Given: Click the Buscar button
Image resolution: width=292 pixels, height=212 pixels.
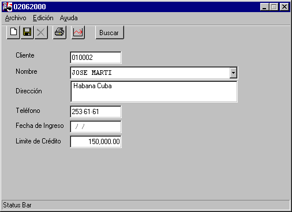Looking at the screenshot, I should (x=110, y=32).
